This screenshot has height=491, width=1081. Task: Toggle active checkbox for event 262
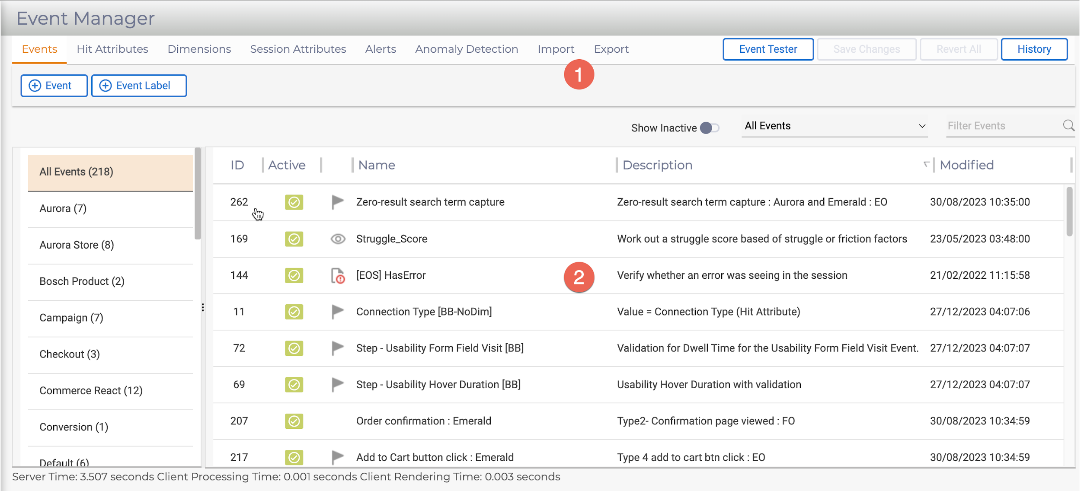pos(294,202)
